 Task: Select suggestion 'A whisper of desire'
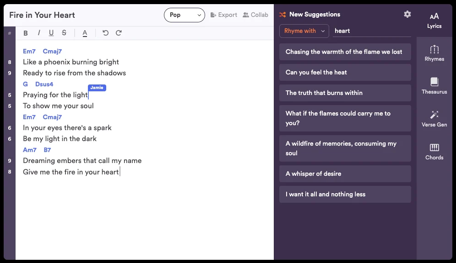(x=345, y=174)
